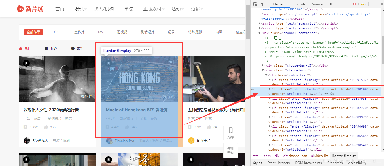384x166 pixels.
Task: Open the 正版素材 dropdown menu
Action: [154, 9]
